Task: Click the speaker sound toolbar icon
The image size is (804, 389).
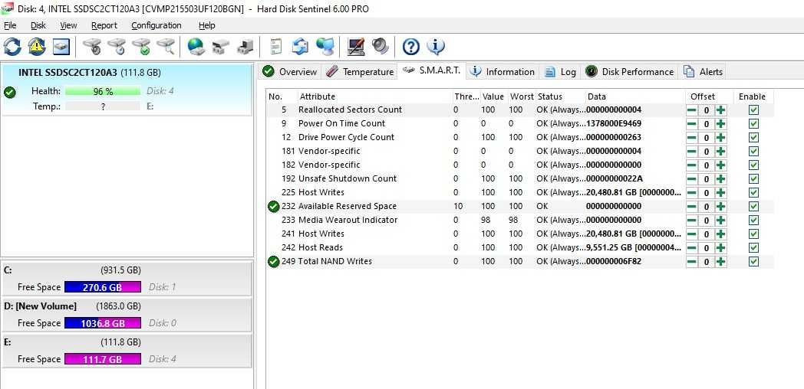Action: [381, 47]
